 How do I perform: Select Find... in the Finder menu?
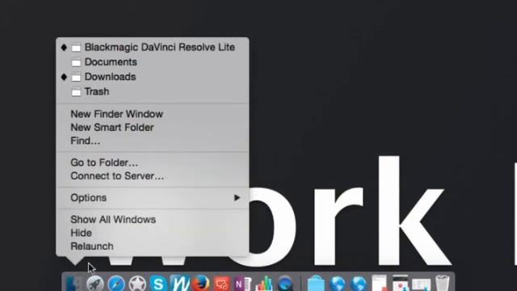coord(153,141)
